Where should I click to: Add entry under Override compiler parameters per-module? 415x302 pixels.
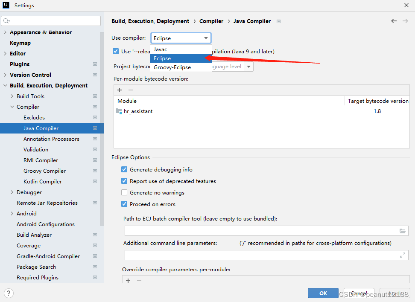point(128,281)
